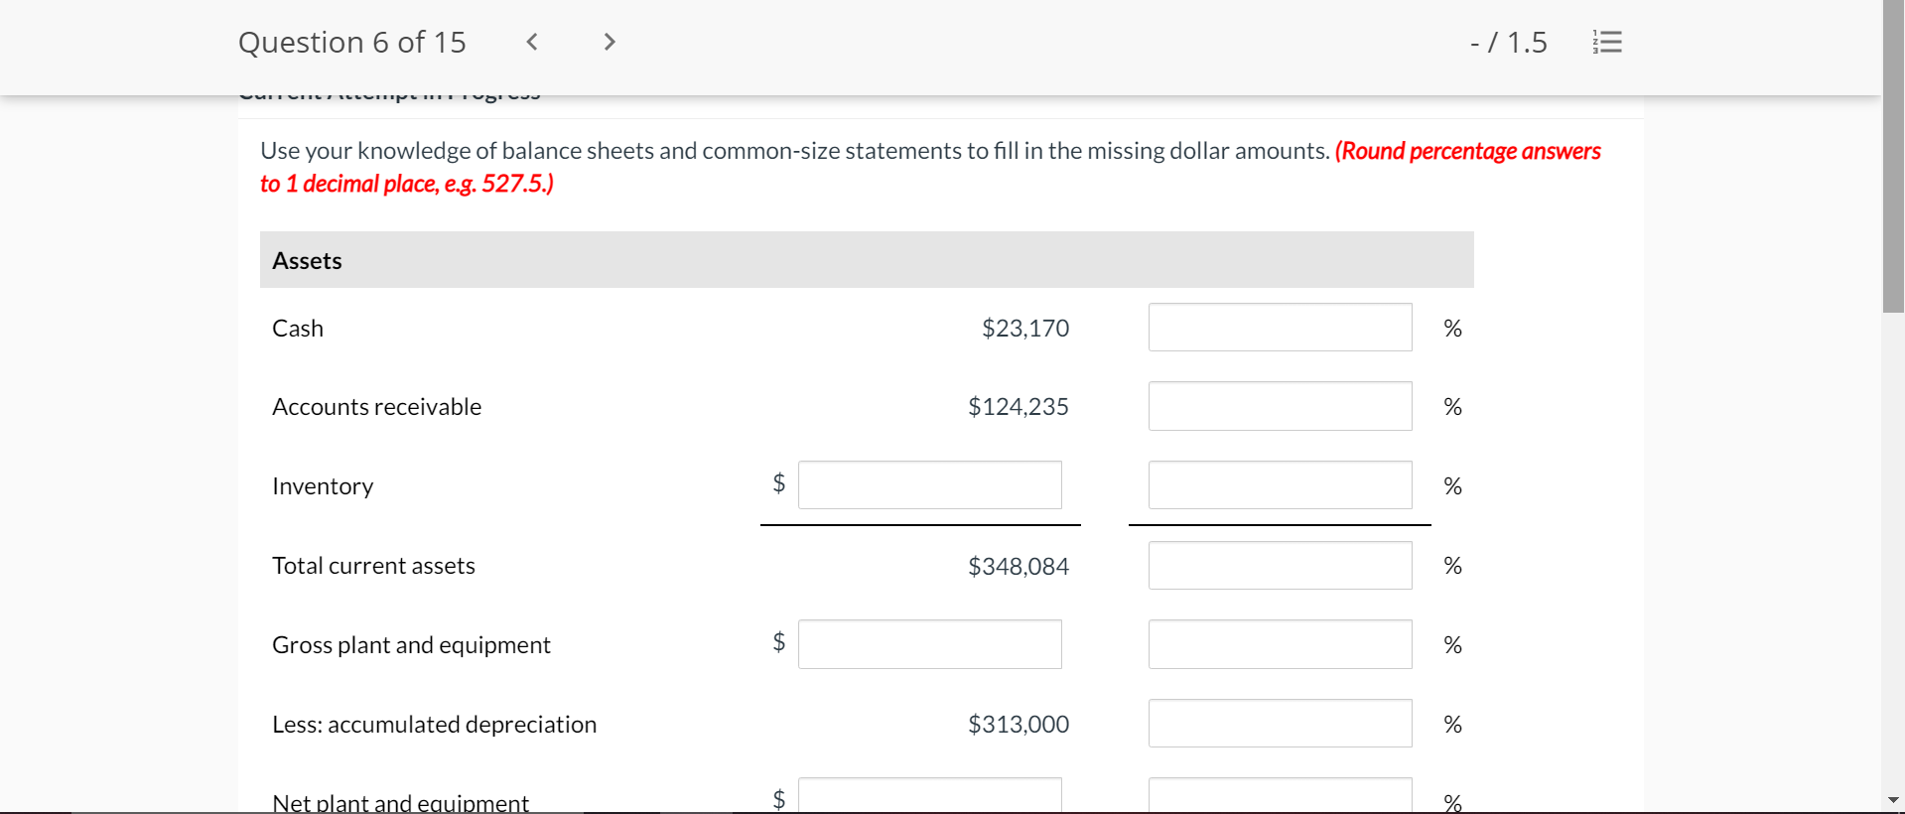1905x814 pixels.
Task: Click the Total current assets percentage field
Action: (x=1280, y=565)
